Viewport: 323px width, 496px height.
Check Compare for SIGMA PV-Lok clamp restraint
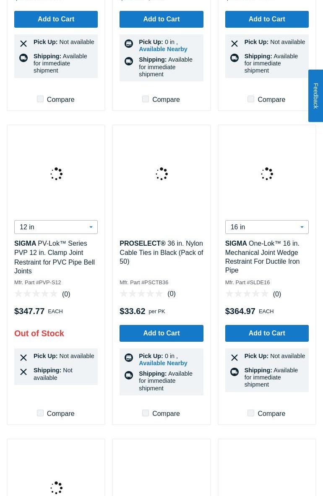(x=40, y=413)
